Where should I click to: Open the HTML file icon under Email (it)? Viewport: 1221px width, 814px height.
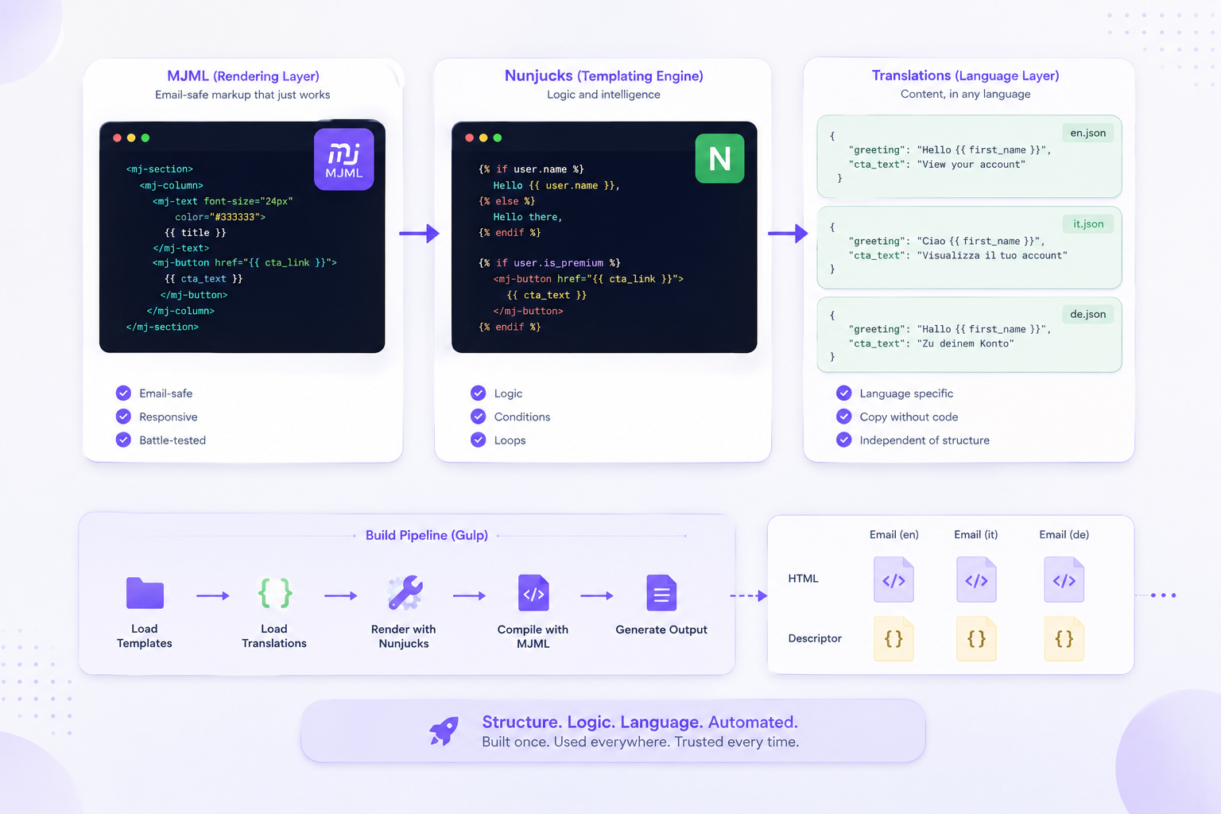point(976,579)
